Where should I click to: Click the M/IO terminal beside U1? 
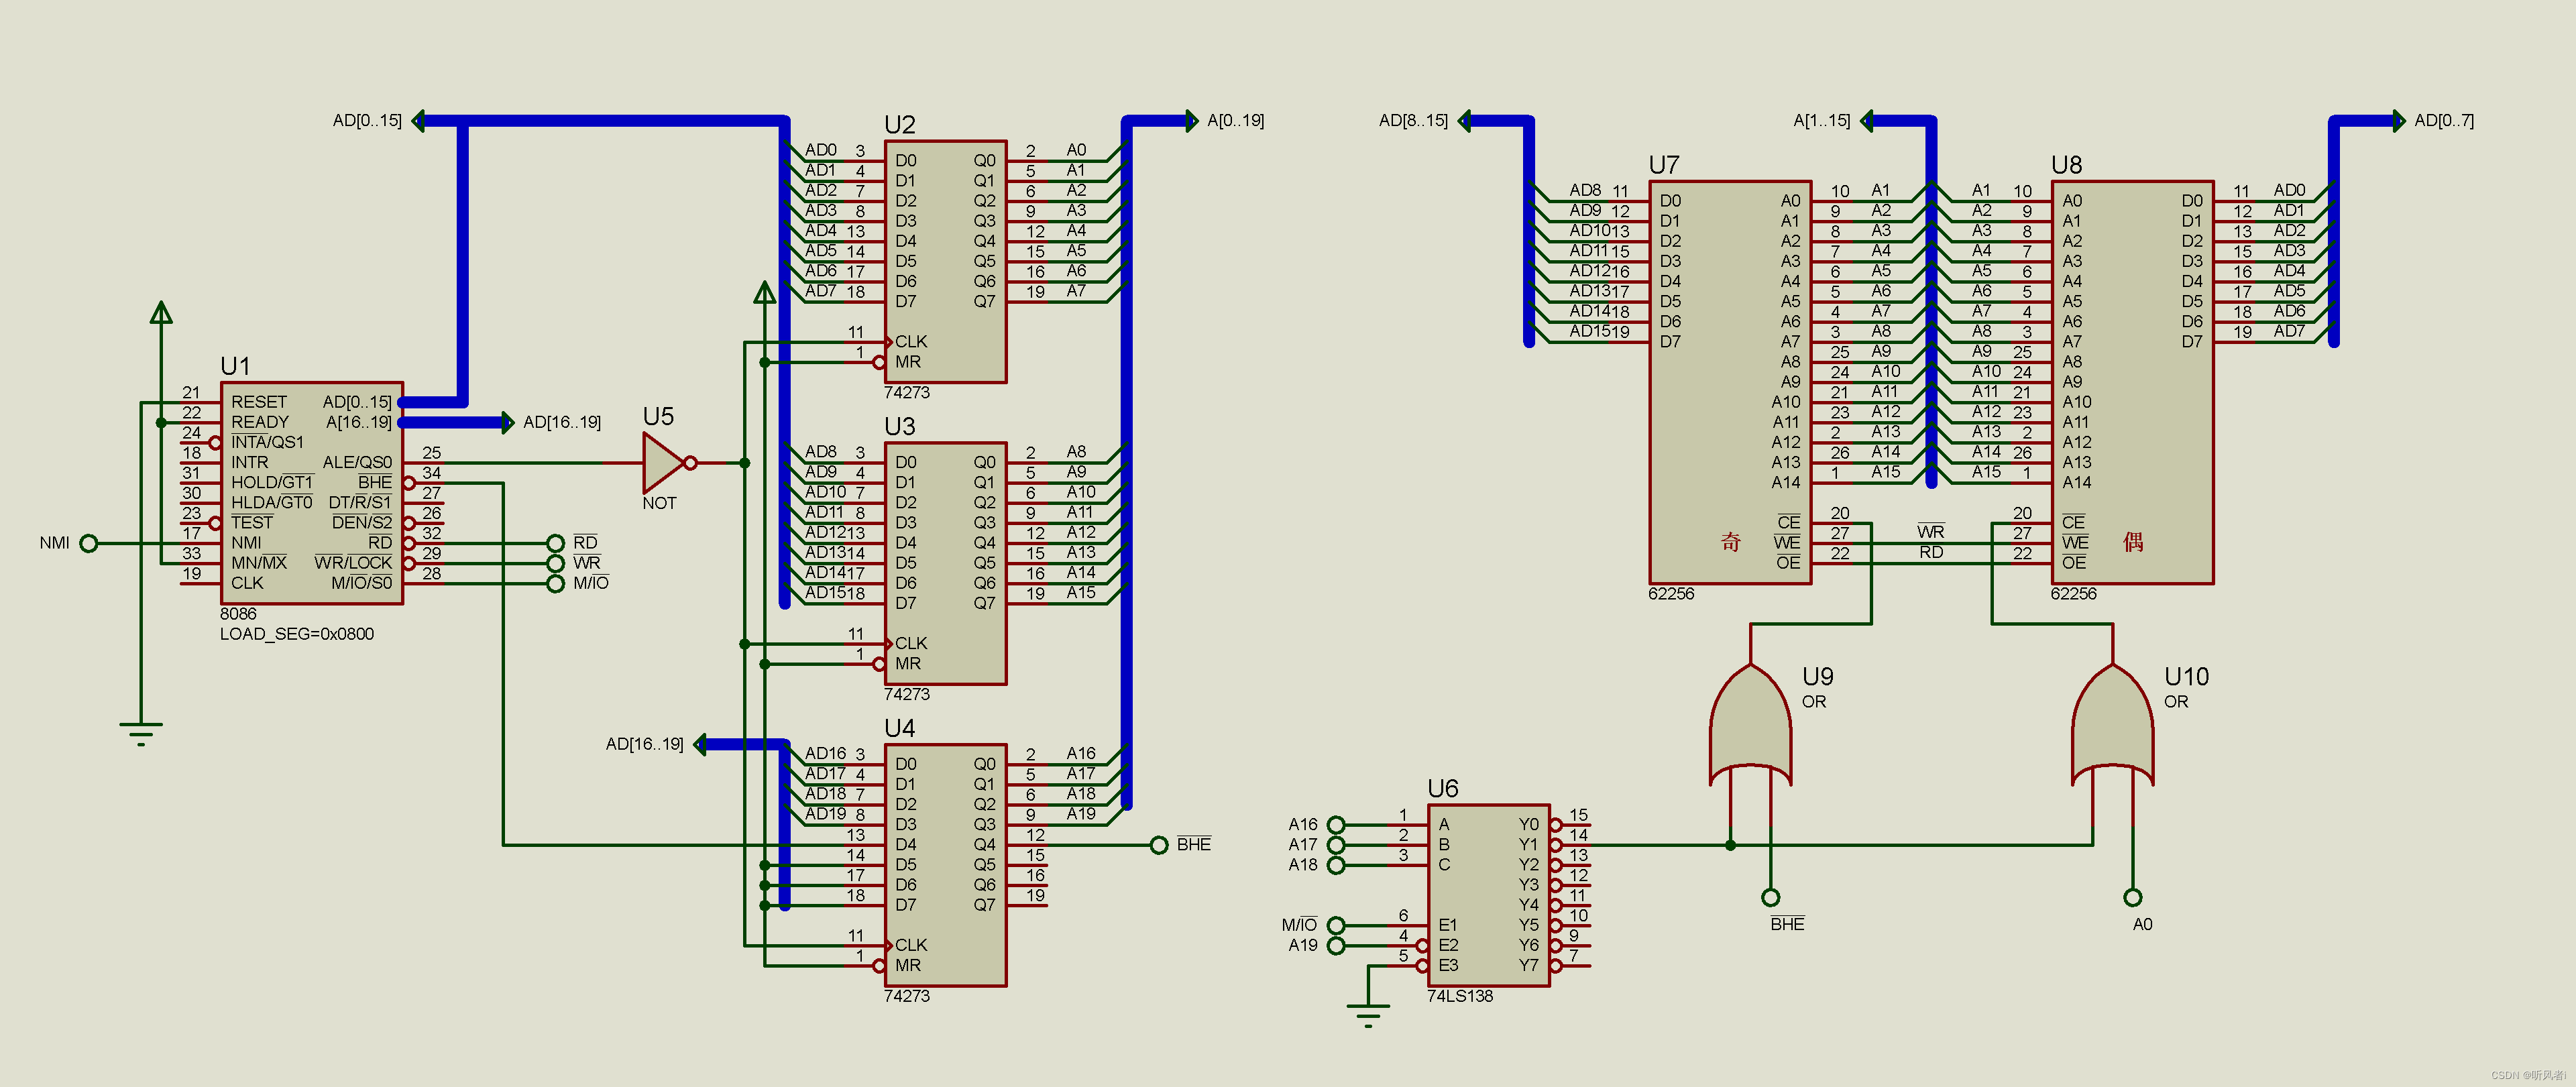556,583
